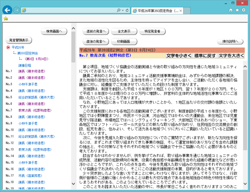Open No.6 議長(藤本修造君) link
Image resolution: width=250 pixels, height=192 pixels.
click(32, 104)
